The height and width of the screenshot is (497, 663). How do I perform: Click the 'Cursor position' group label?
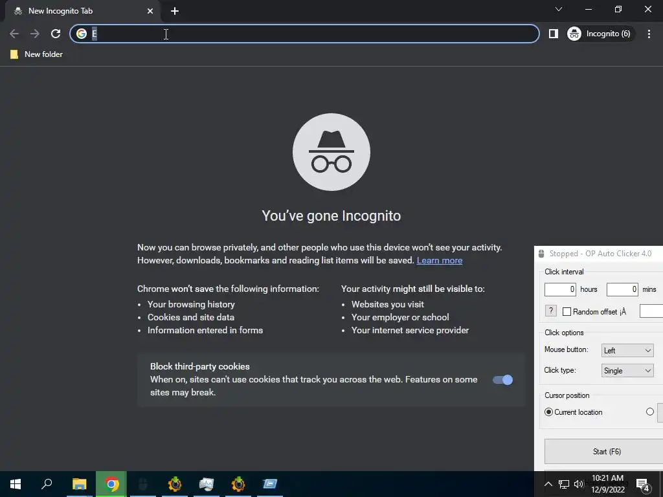tap(567, 395)
